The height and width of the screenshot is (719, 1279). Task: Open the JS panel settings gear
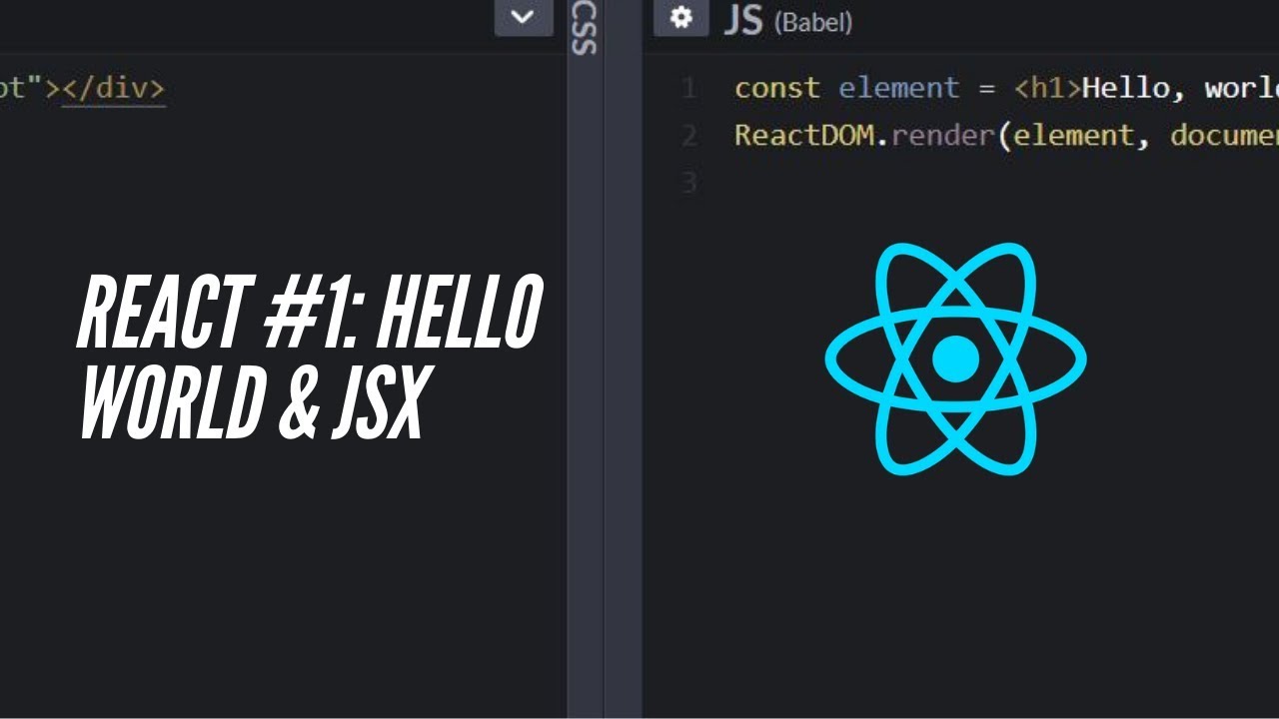tap(681, 18)
